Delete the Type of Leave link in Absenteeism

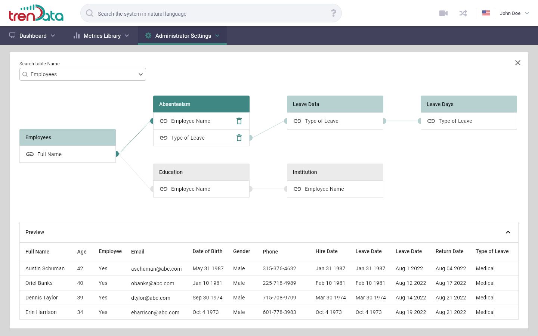[239, 138]
